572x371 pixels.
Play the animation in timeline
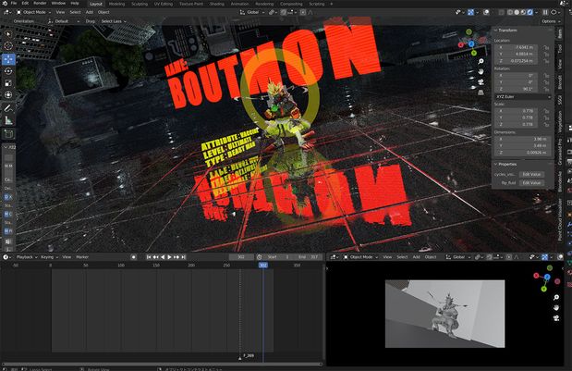pyautogui.click(x=170, y=257)
